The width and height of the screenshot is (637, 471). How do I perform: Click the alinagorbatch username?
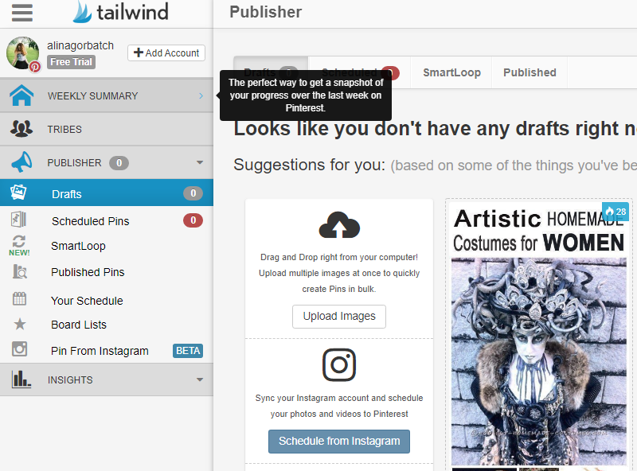pos(80,45)
